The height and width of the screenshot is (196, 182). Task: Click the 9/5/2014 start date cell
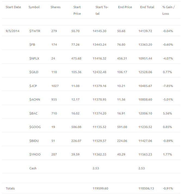tap(13, 31)
